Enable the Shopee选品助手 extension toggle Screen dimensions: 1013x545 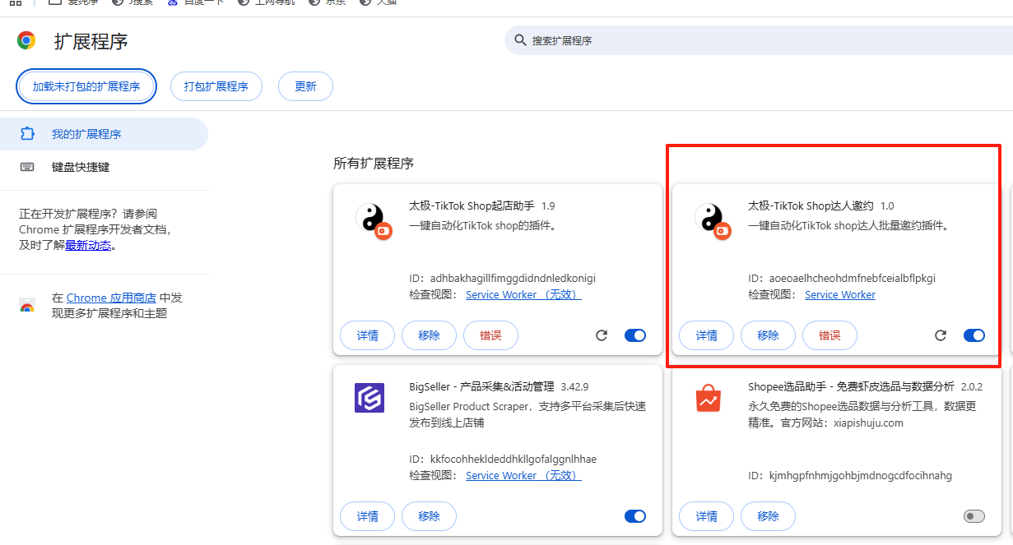pyautogui.click(x=974, y=516)
